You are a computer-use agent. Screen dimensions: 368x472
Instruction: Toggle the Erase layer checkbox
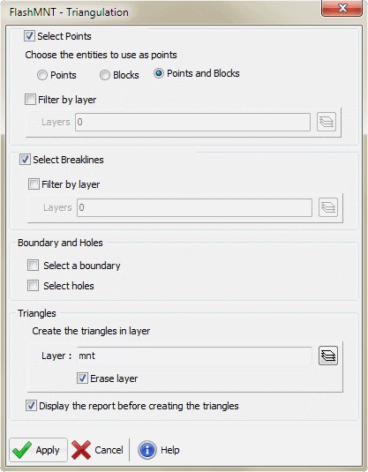coord(82,378)
